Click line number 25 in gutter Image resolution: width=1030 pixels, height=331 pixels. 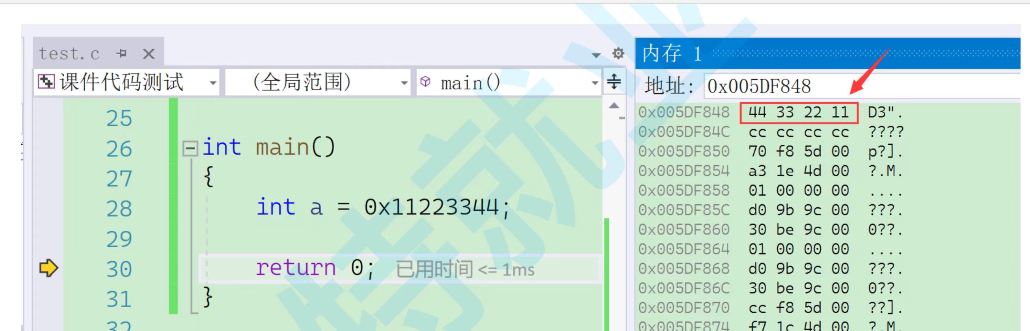pos(119,118)
